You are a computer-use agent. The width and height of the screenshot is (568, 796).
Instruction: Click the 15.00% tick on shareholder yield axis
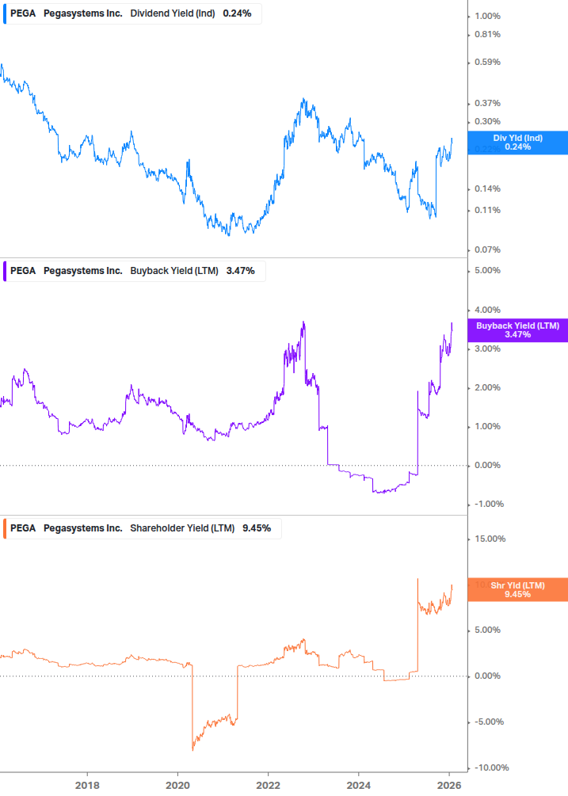(x=490, y=539)
